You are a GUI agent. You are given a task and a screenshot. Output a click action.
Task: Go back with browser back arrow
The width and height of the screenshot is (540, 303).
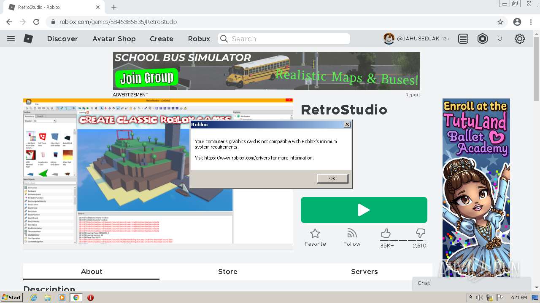[9, 22]
